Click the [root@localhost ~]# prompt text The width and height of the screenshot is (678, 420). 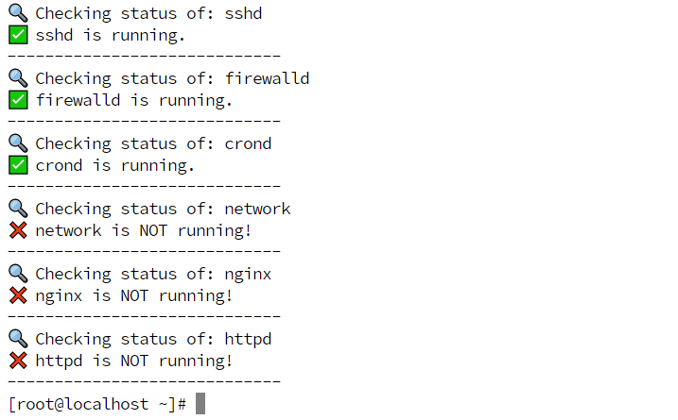point(97,405)
